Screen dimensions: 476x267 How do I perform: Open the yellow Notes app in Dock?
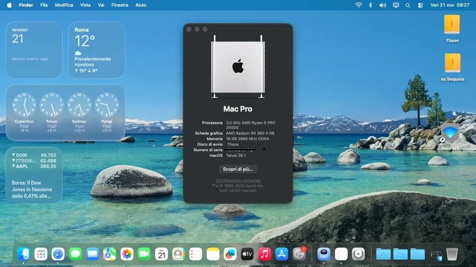tap(213, 254)
